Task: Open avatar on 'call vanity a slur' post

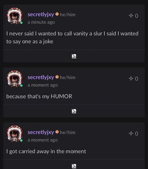Action: tap(15, 16)
